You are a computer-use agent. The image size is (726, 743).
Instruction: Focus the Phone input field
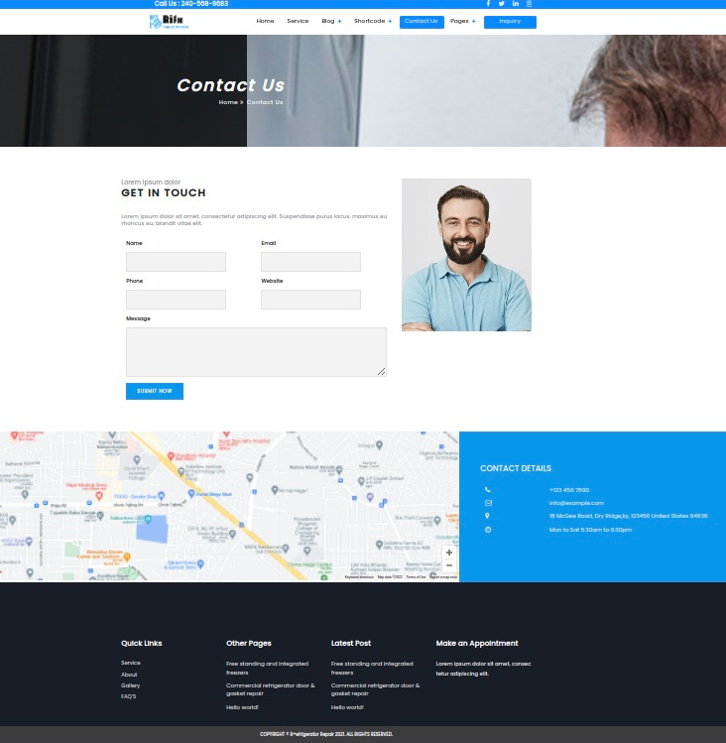[x=176, y=300]
